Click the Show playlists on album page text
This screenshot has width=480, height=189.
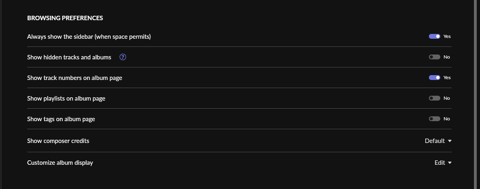(x=66, y=99)
